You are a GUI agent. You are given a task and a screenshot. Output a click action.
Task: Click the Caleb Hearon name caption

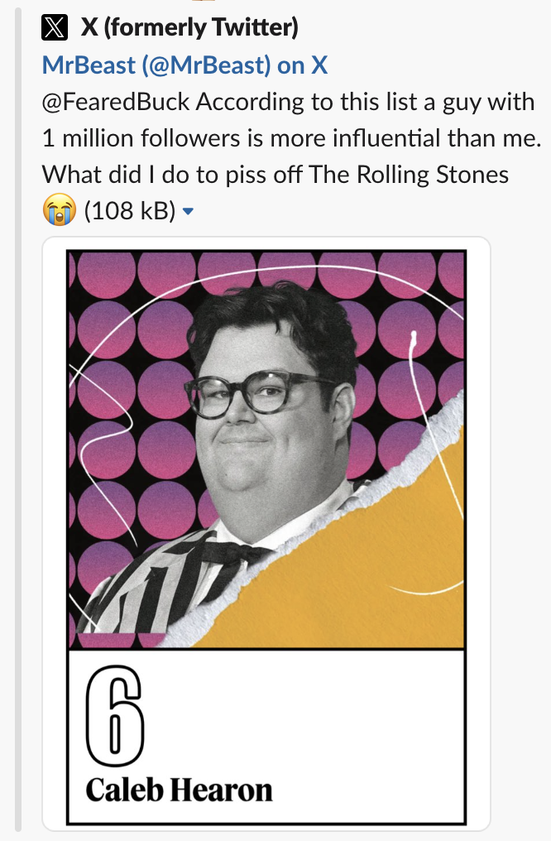(179, 790)
